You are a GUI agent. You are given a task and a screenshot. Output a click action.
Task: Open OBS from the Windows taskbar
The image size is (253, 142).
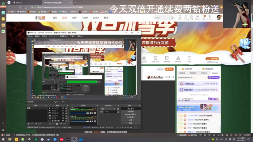click(x=74, y=139)
